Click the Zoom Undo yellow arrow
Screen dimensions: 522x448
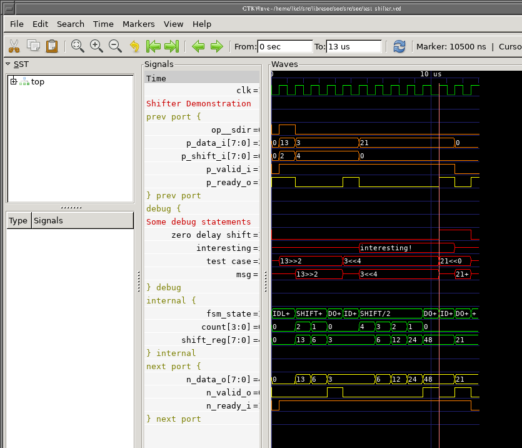134,46
